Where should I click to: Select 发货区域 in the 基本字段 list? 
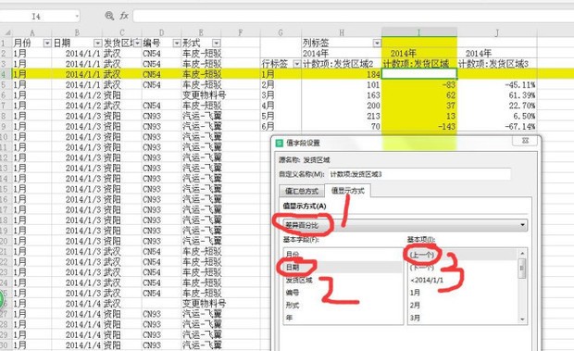343,280
